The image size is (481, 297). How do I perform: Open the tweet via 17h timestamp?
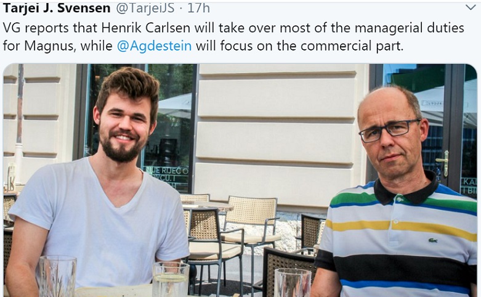198,8
